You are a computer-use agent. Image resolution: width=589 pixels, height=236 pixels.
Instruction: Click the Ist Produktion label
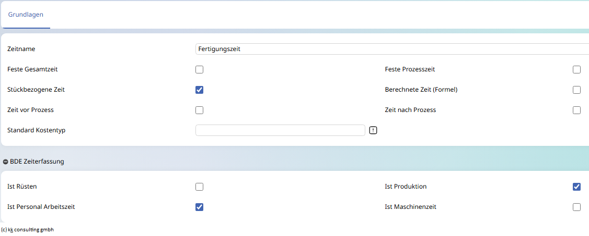pos(406,187)
